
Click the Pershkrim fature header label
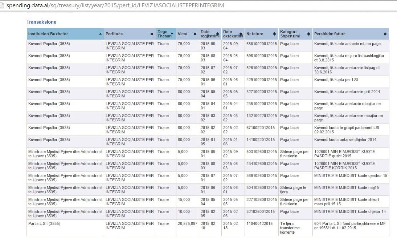pos(330,34)
